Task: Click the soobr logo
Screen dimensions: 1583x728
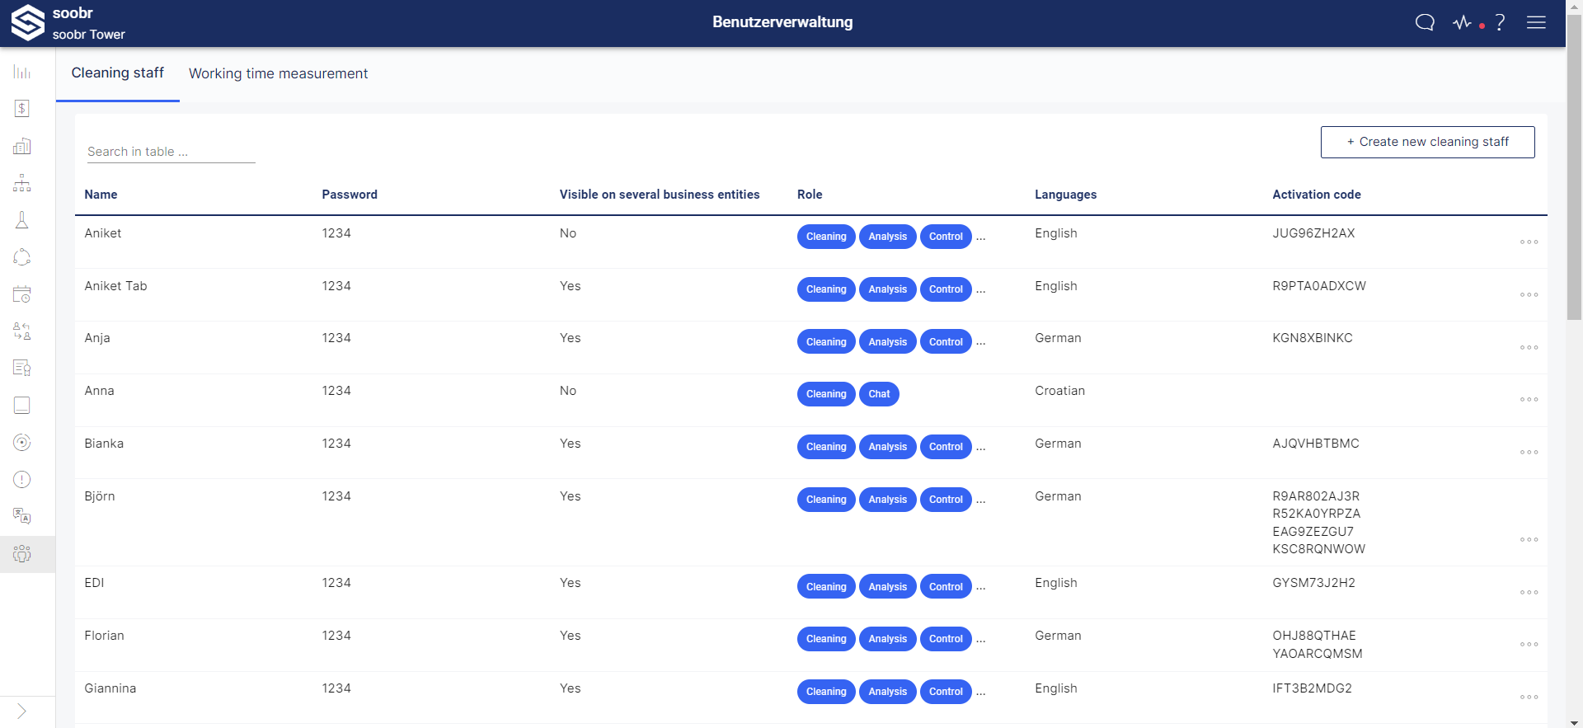Action: 28,22
